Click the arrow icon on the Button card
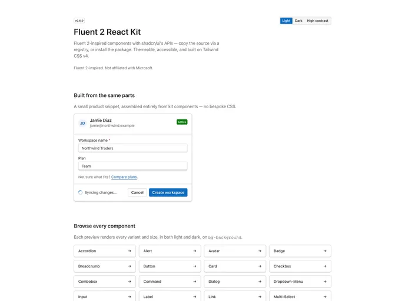The image size is (405, 301). (195, 266)
